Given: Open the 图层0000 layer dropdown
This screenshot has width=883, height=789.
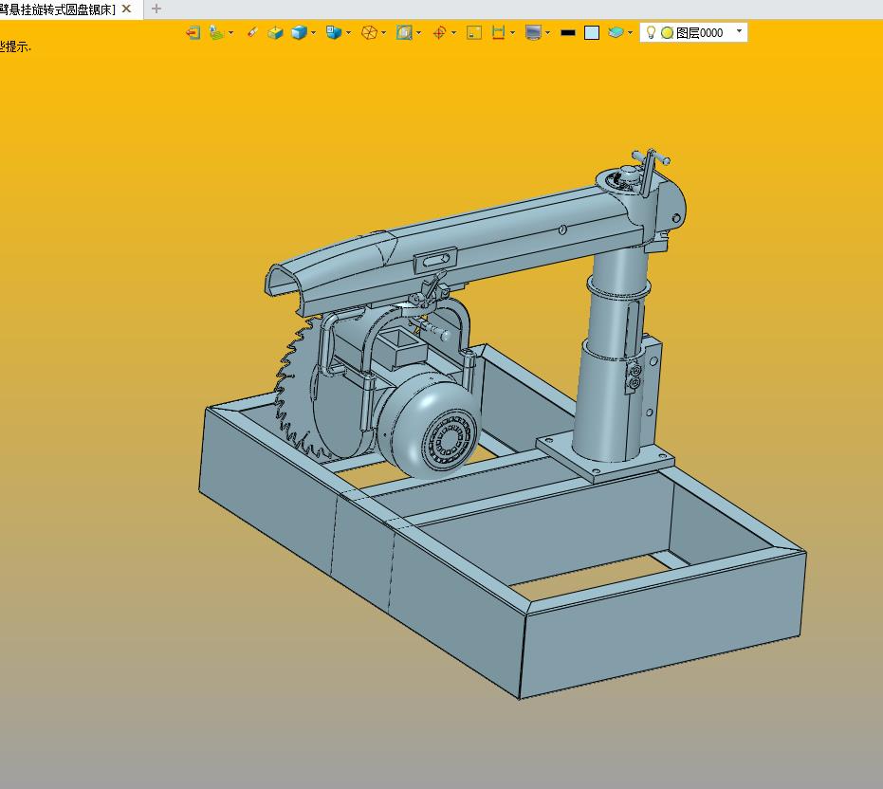Looking at the screenshot, I should tap(739, 32).
